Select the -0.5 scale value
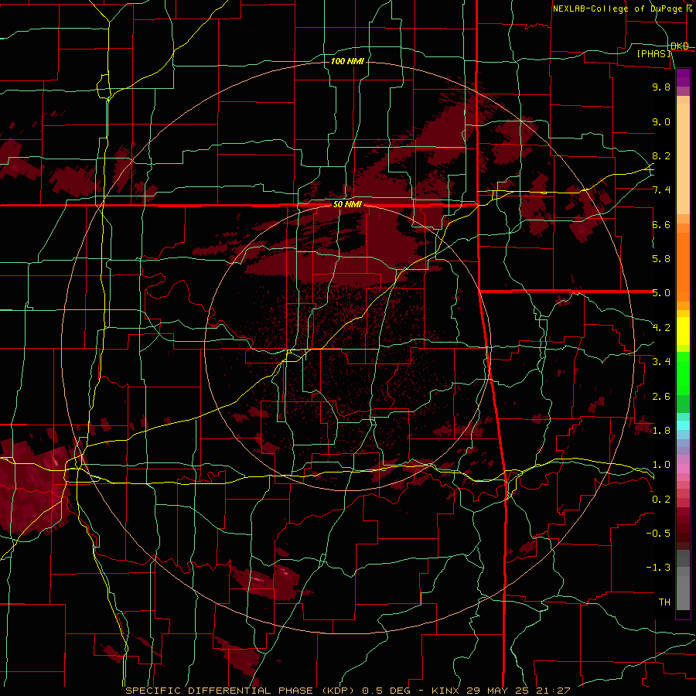Viewport: 696px width, 696px height. [x=658, y=534]
